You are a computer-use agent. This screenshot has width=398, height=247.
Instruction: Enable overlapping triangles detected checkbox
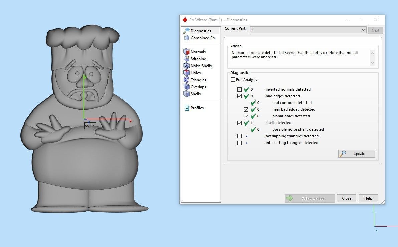click(x=239, y=136)
